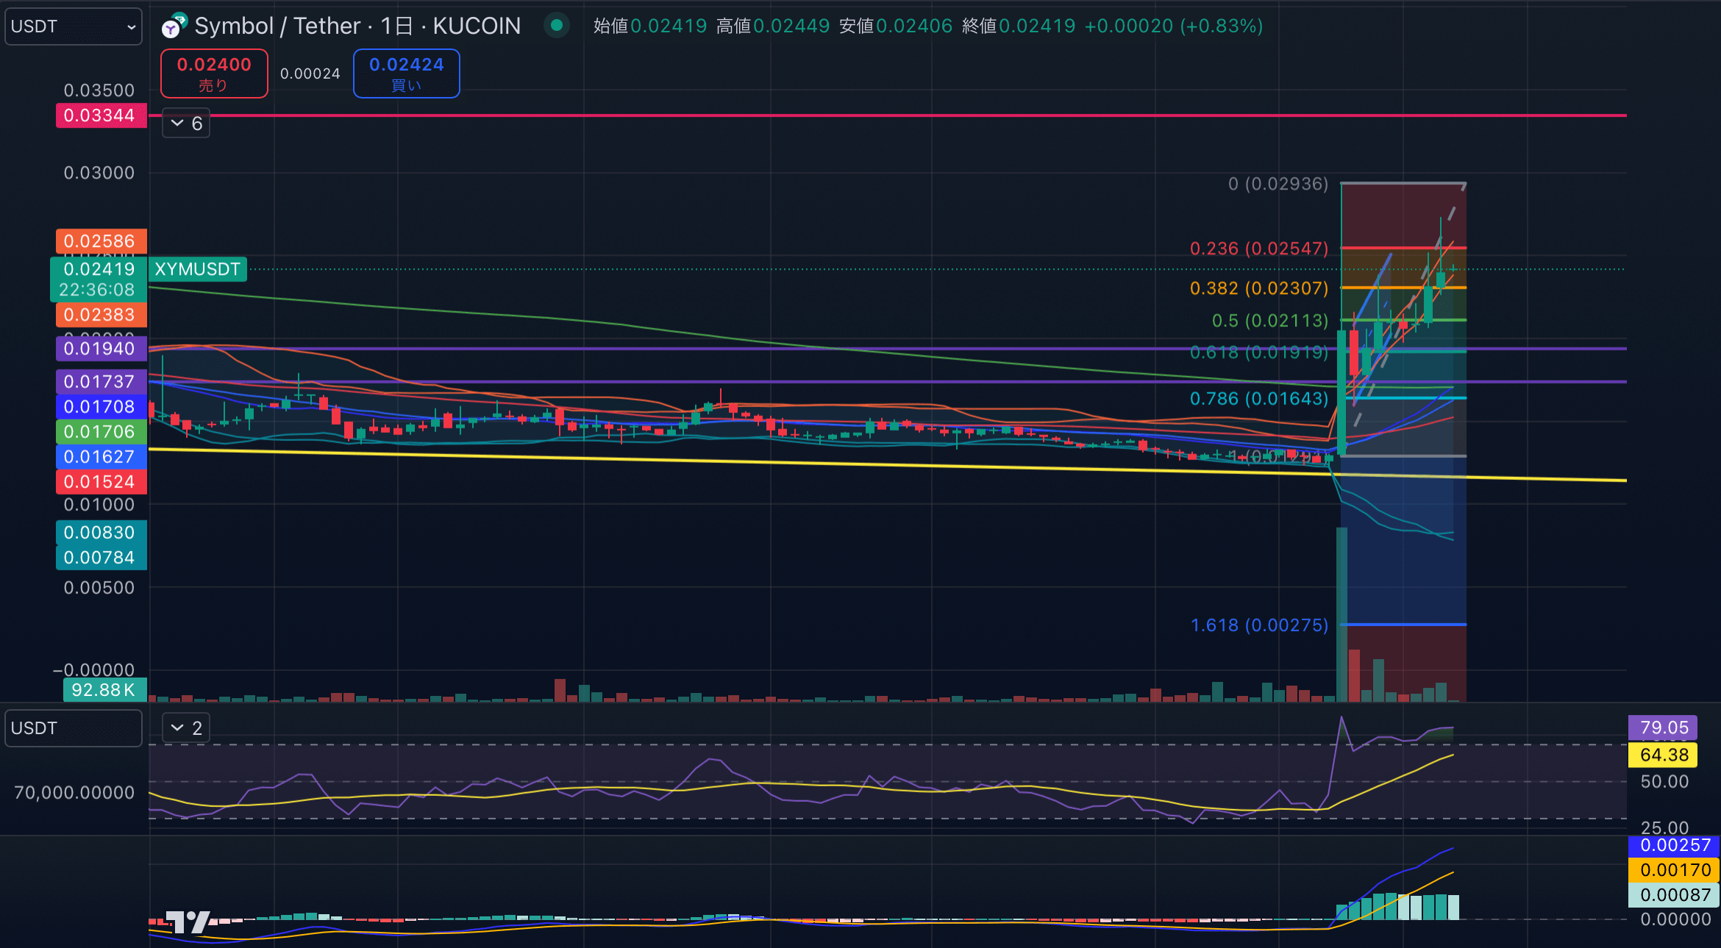The image size is (1721, 948).
Task: Select the Fibonacci 0.5 (0.02113) level label
Action: (x=1270, y=320)
